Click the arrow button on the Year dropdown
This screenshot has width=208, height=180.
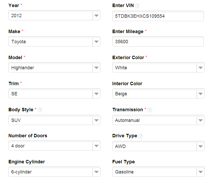click(x=96, y=16)
